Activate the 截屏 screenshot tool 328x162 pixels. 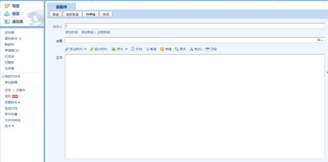pos(147,49)
